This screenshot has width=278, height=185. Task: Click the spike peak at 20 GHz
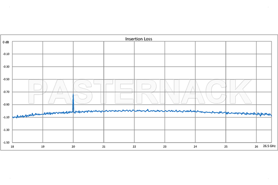point(73,95)
